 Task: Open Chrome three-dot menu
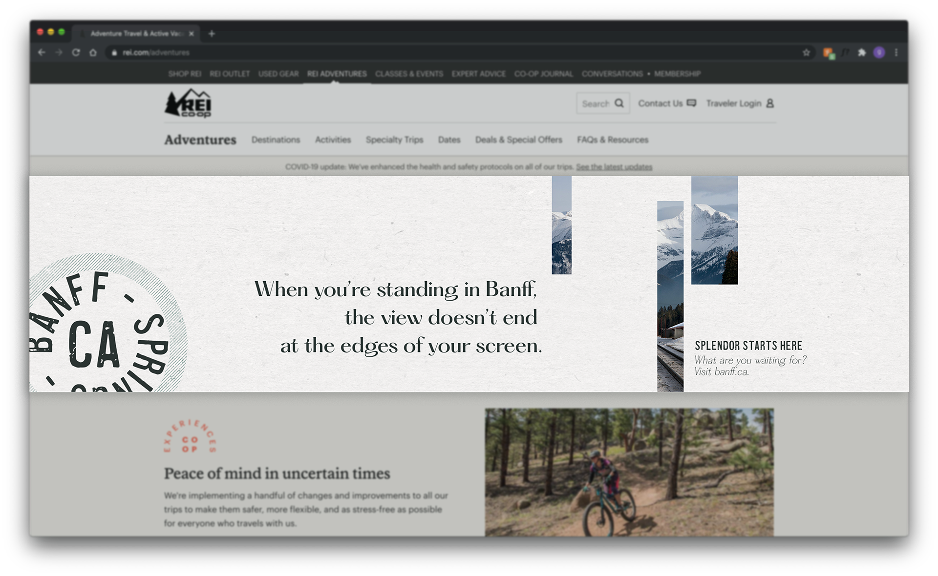[896, 52]
